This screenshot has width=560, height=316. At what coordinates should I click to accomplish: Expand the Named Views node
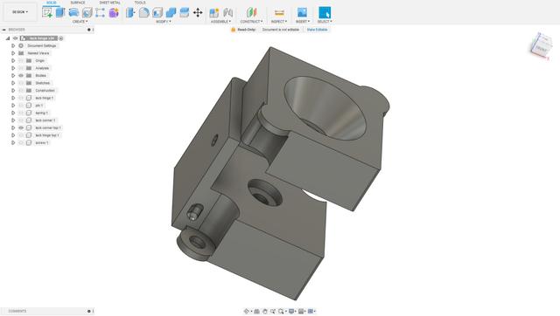(x=13, y=53)
